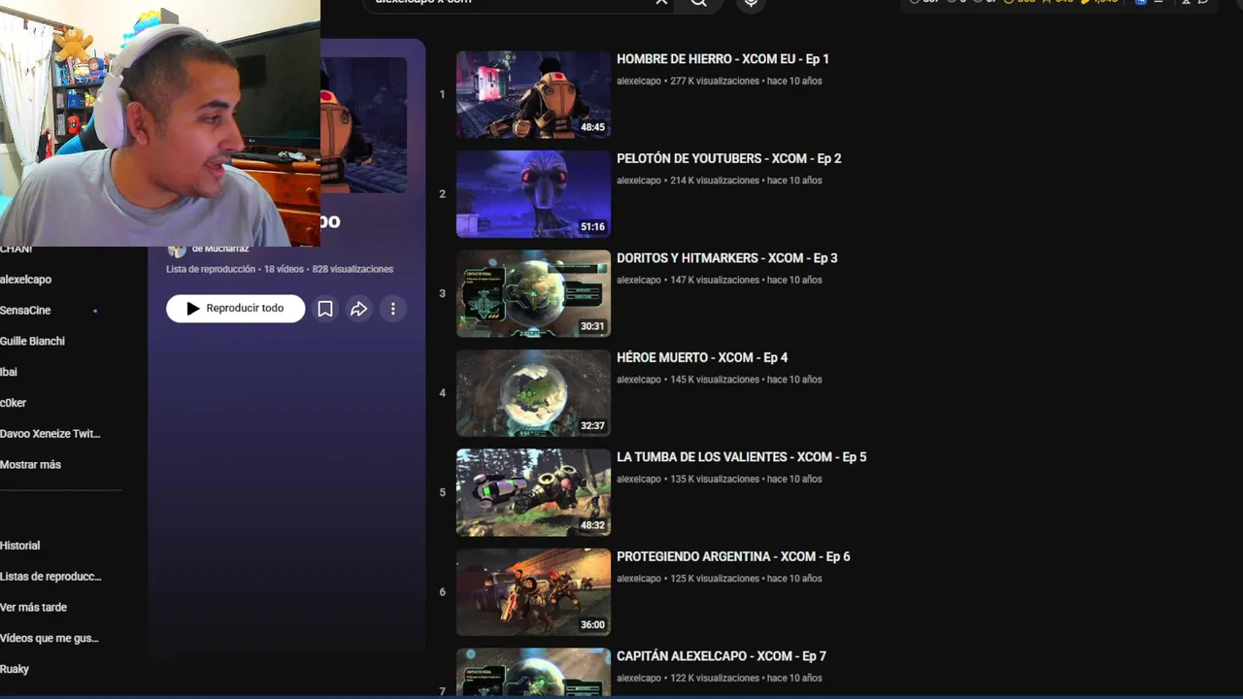
Task: Open thumbnail of HOMBRE DE HIERRO Ep 1
Action: click(533, 94)
